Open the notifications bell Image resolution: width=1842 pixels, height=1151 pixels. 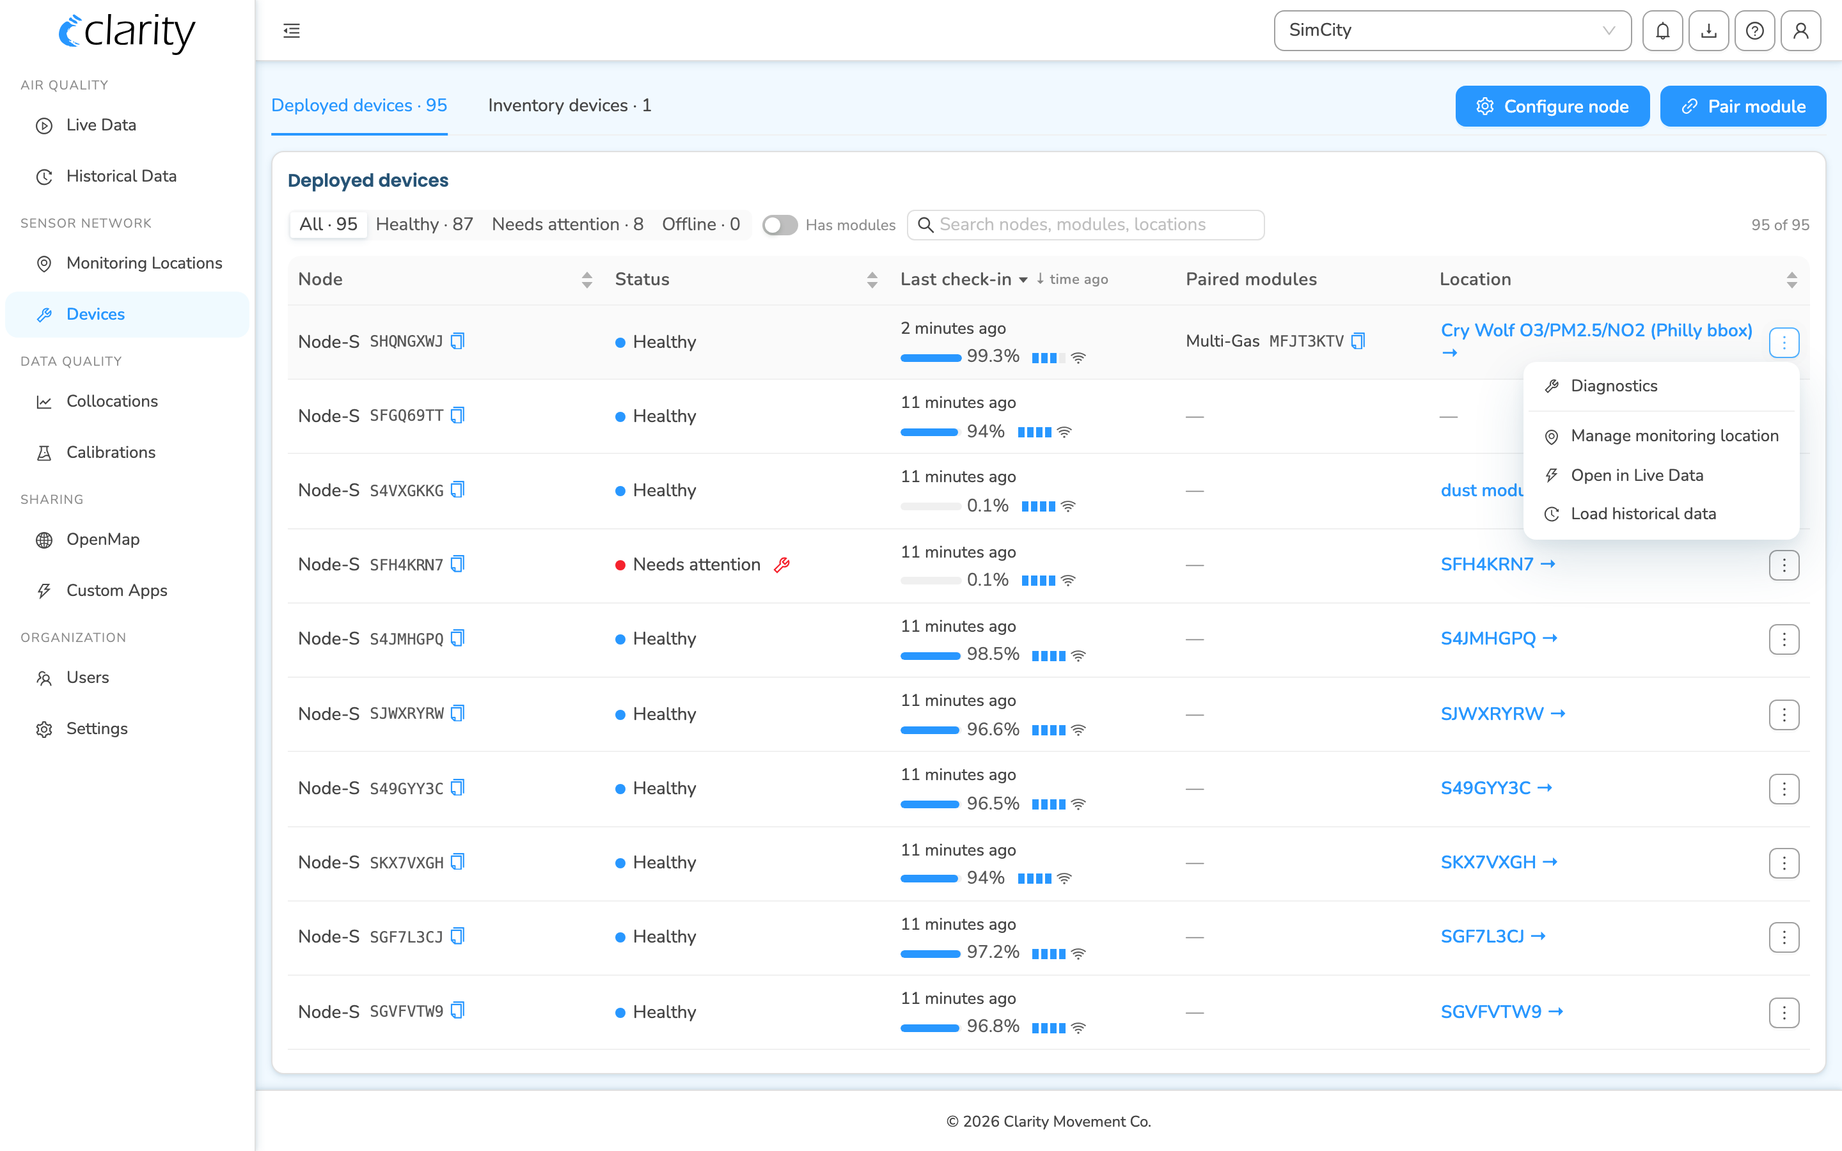coord(1662,31)
